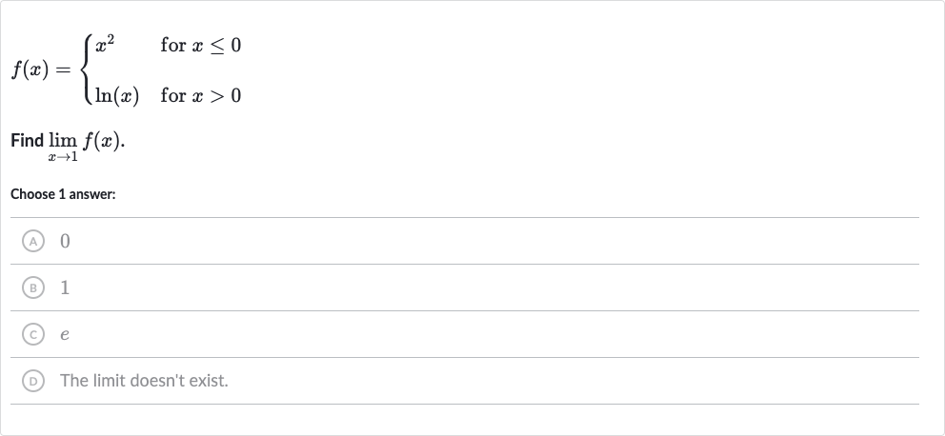Pick "The limit doesn't exist." answer text
This screenshot has height=436, width=945.
pos(144,381)
